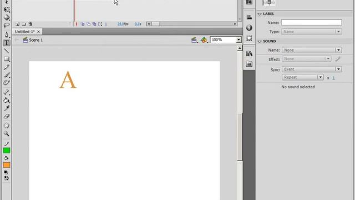Select the Brush tool
355x200 pixels.
(x=7, y=75)
